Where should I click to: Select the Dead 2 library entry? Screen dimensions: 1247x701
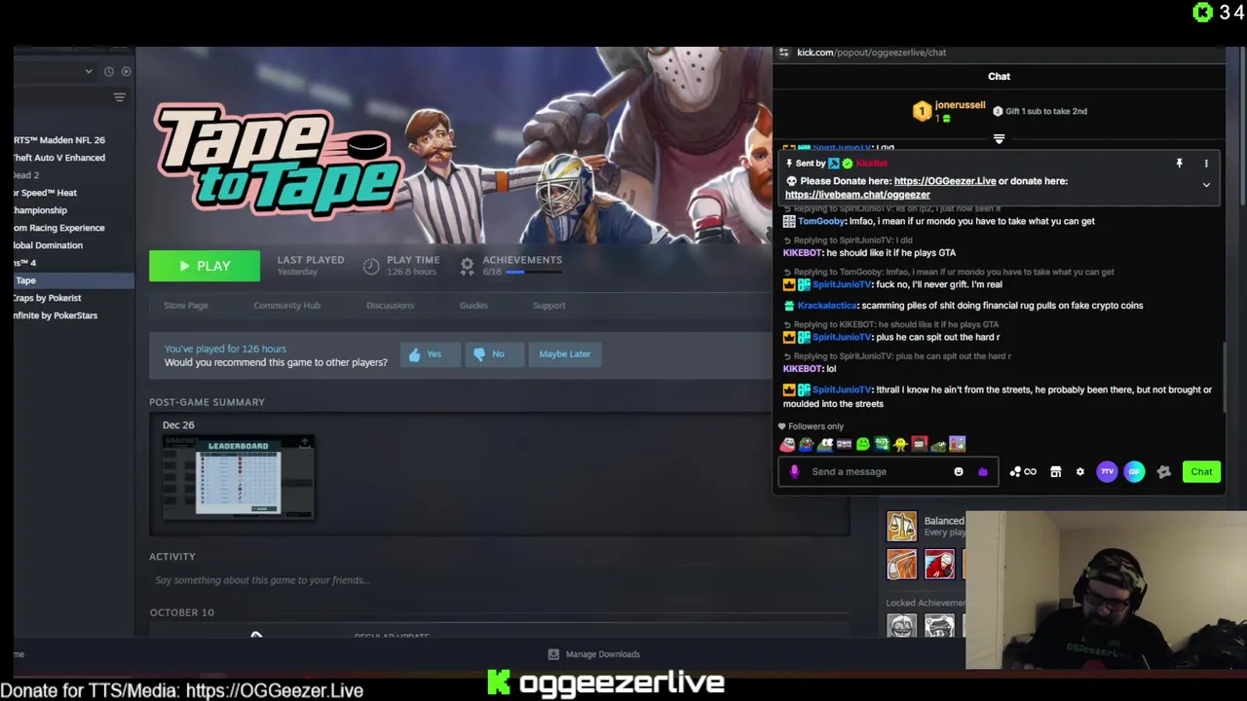(26, 175)
